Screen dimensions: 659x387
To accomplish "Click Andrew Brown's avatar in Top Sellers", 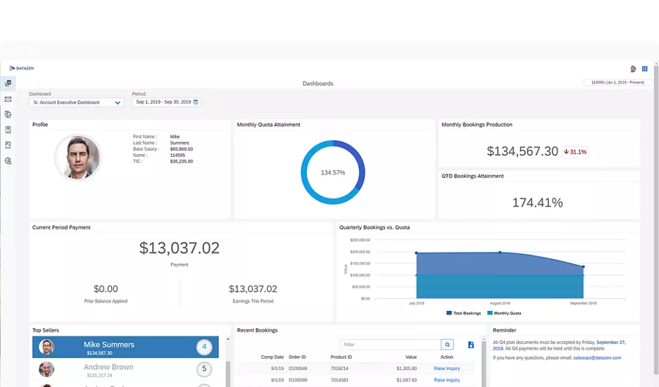I will 46,369.
